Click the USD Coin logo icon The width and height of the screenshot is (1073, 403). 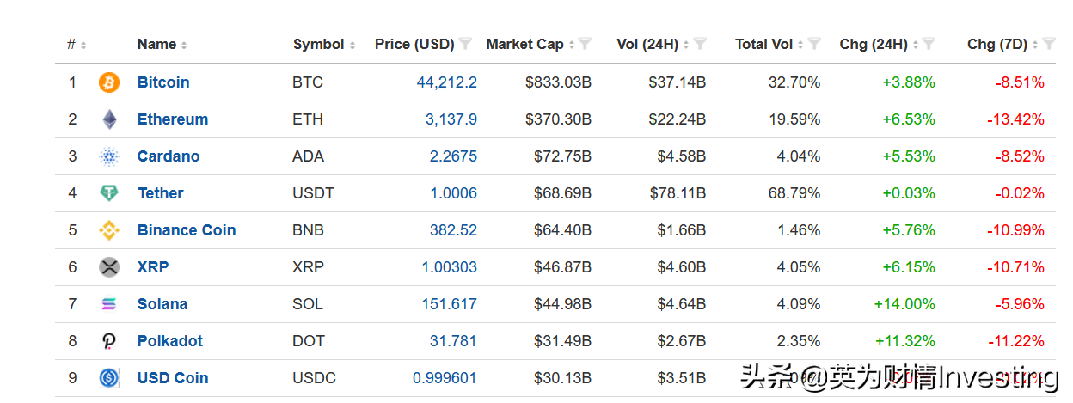(109, 378)
